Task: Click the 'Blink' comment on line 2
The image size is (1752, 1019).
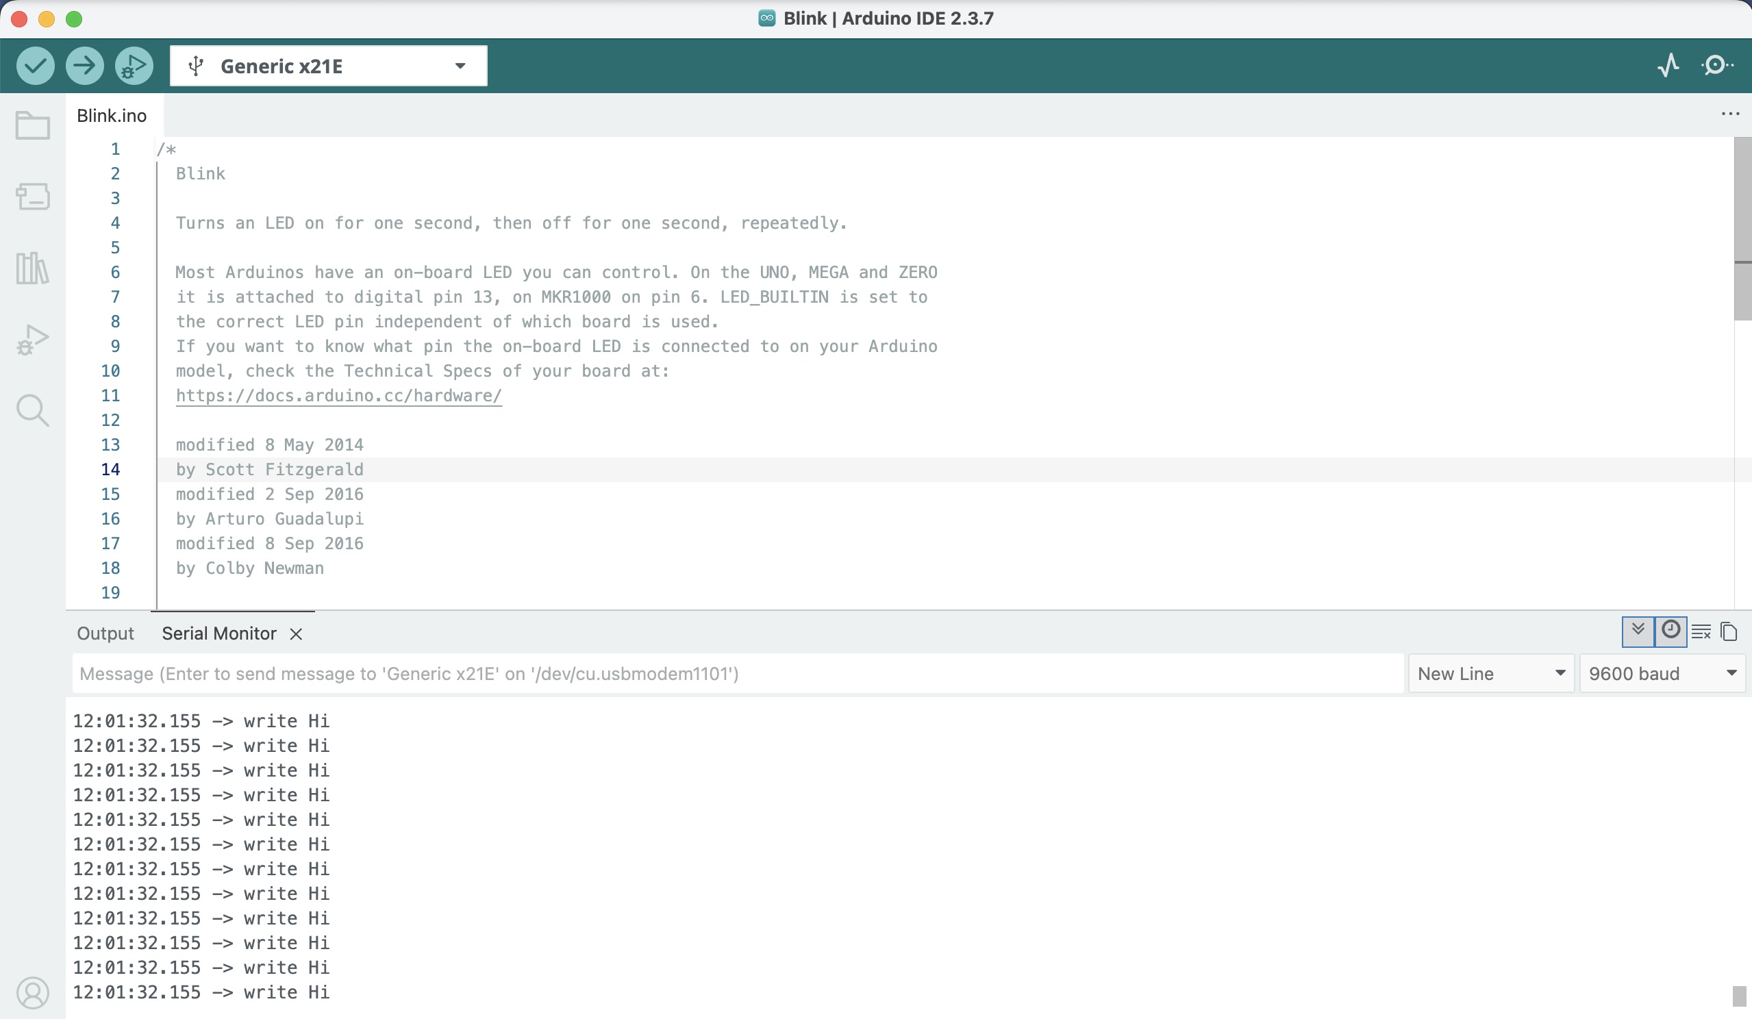Action: pyautogui.click(x=200, y=174)
